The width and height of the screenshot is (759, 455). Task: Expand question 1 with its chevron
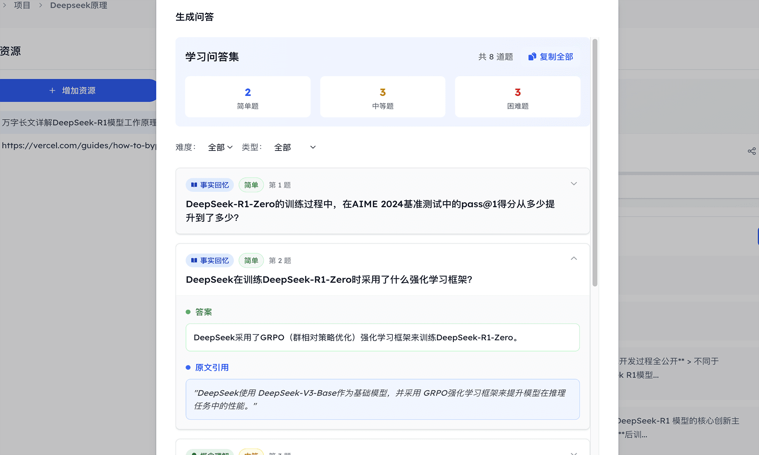point(573,184)
